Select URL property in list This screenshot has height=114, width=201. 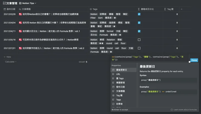(x=123, y=74)
